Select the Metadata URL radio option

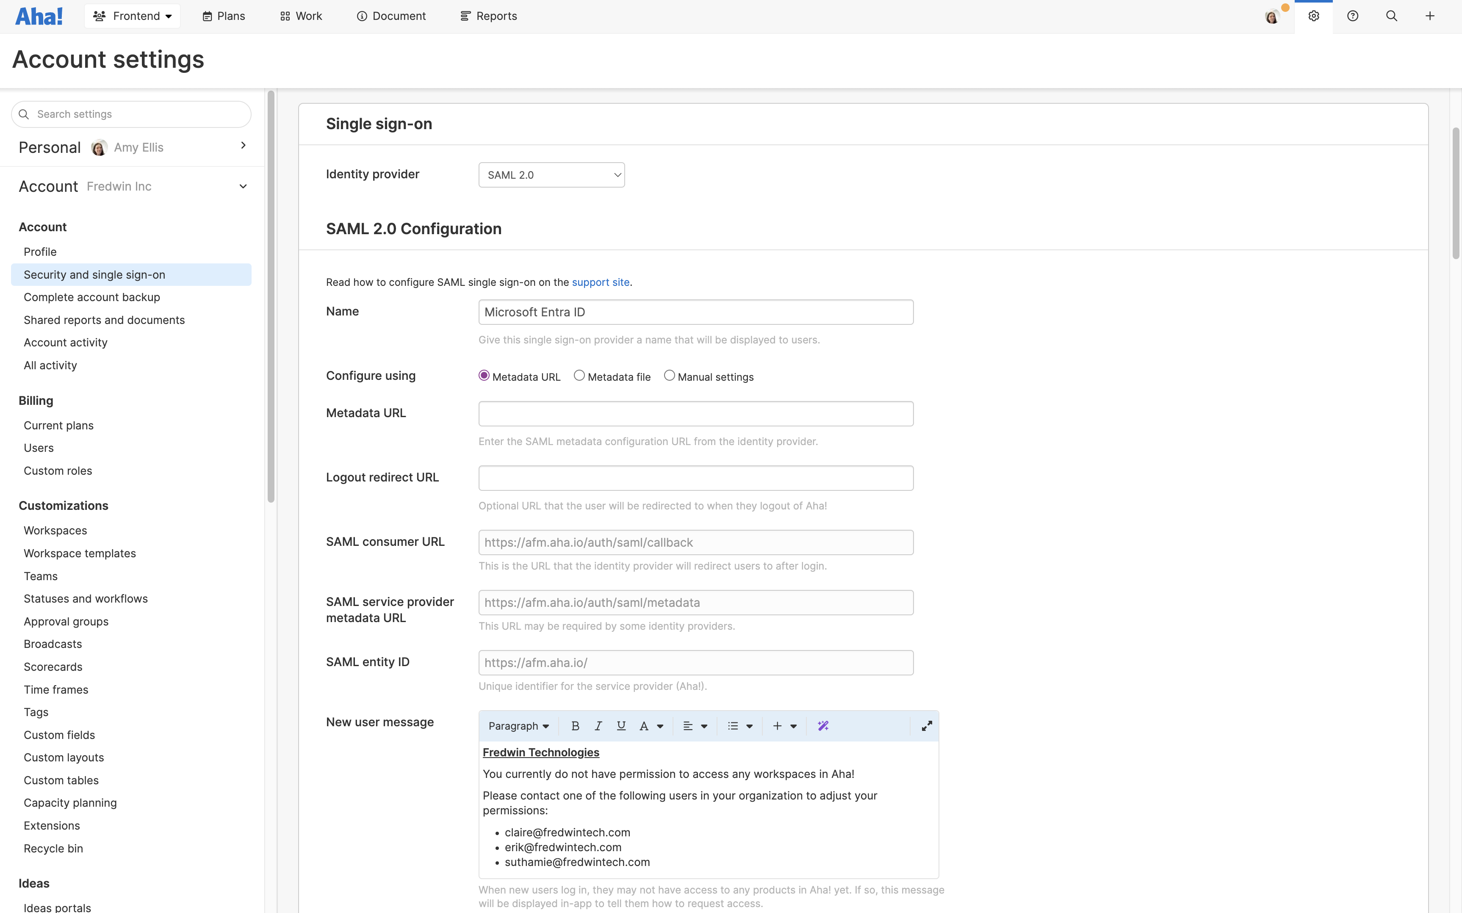coord(484,375)
